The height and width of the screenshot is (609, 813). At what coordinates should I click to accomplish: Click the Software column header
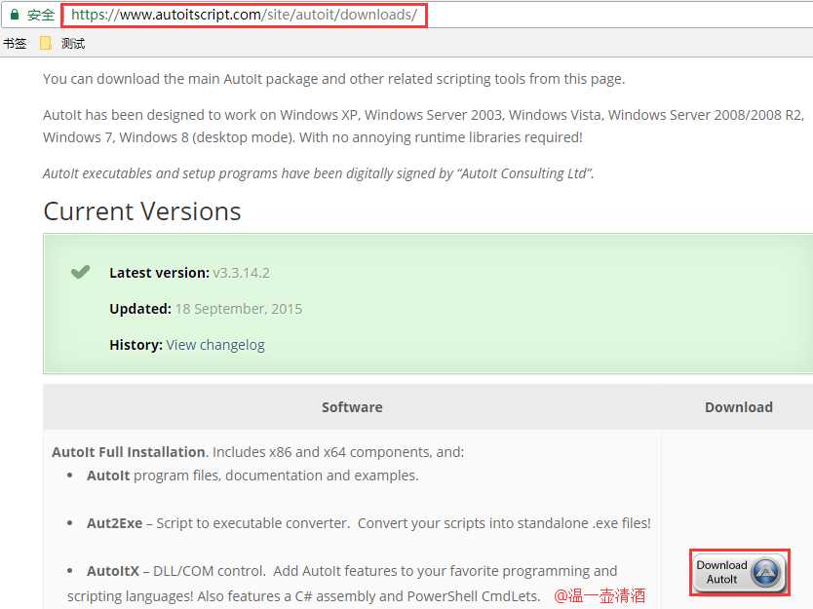[352, 407]
